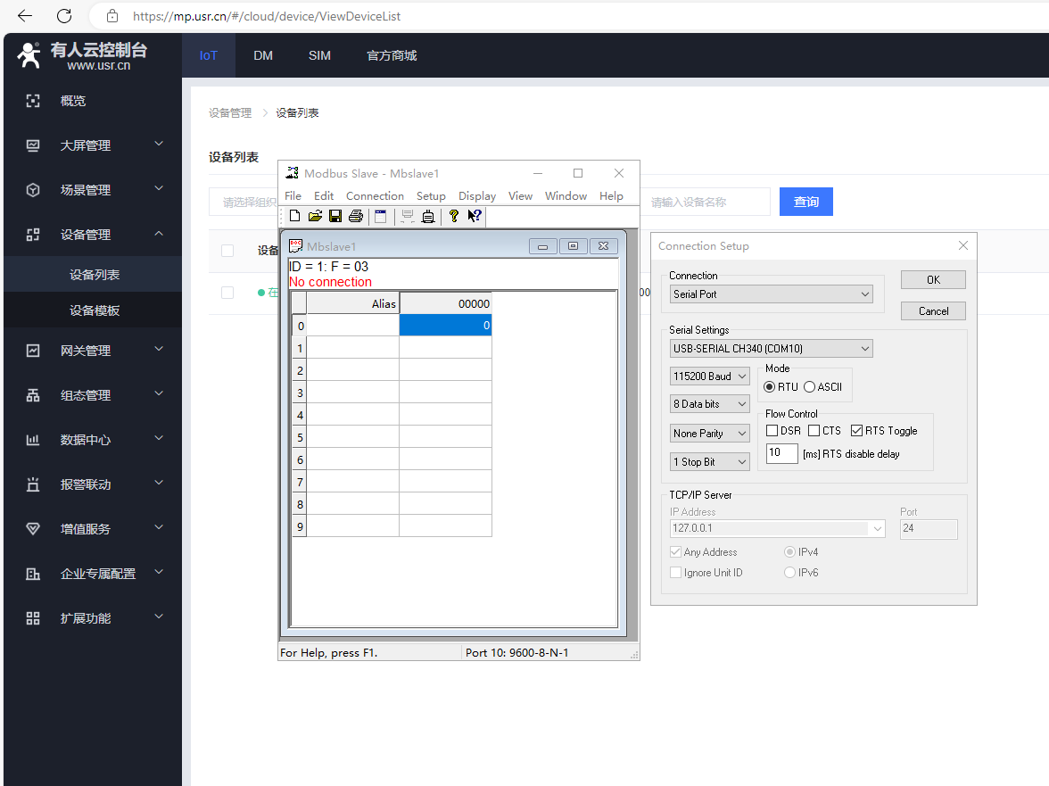Select the IPv4 radio button
1049x786 pixels.
(x=789, y=552)
